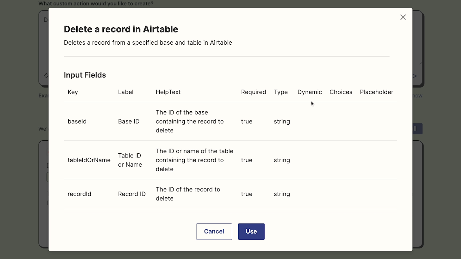The width and height of the screenshot is (461, 259).
Task: Click the HelpText column header
Action: tap(168, 92)
